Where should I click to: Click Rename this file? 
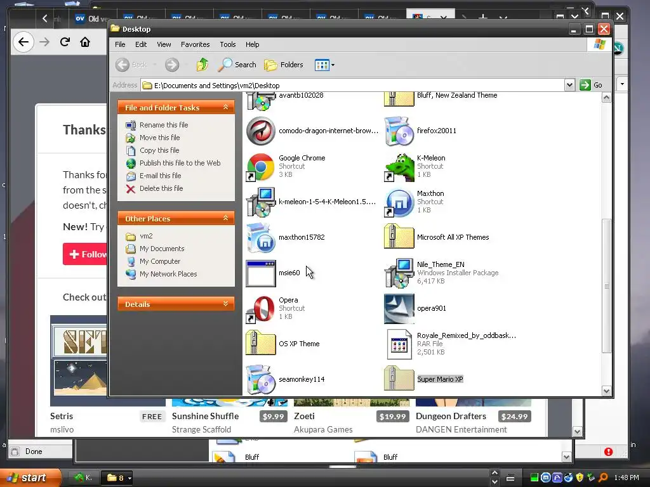tap(164, 125)
